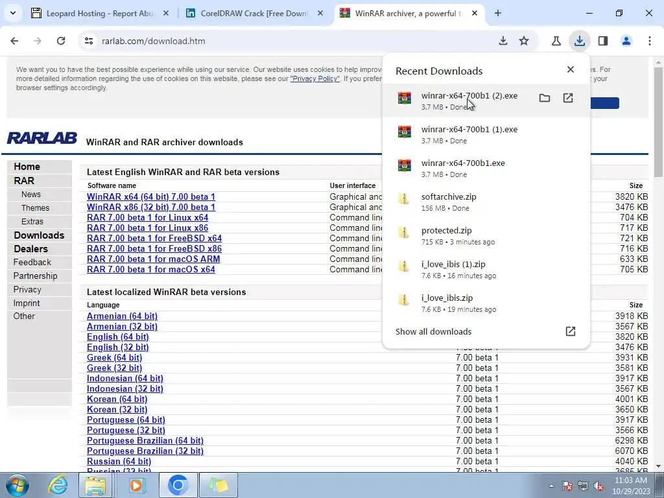Reload the rarlab download page
664x498 pixels.
61,41
